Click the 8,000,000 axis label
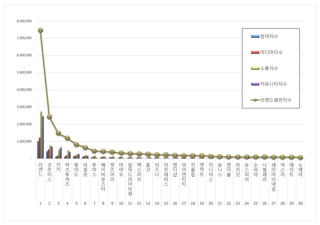The height and width of the screenshot is (225, 320). click(x=24, y=21)
